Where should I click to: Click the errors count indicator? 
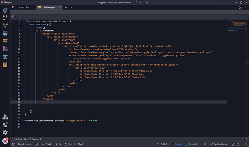(14, 139)
